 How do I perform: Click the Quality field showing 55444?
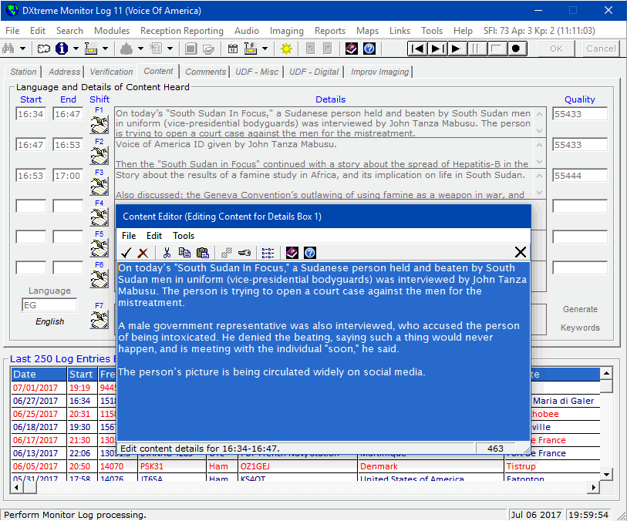pyautogui.click(x=580, y=176)
